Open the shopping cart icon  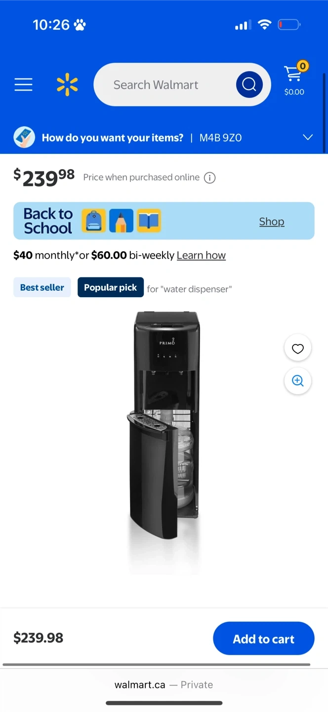coord(294,78)
